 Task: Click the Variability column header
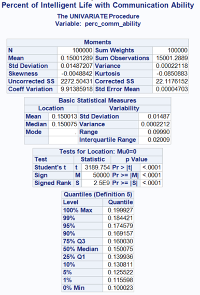(x=124, y=108)
